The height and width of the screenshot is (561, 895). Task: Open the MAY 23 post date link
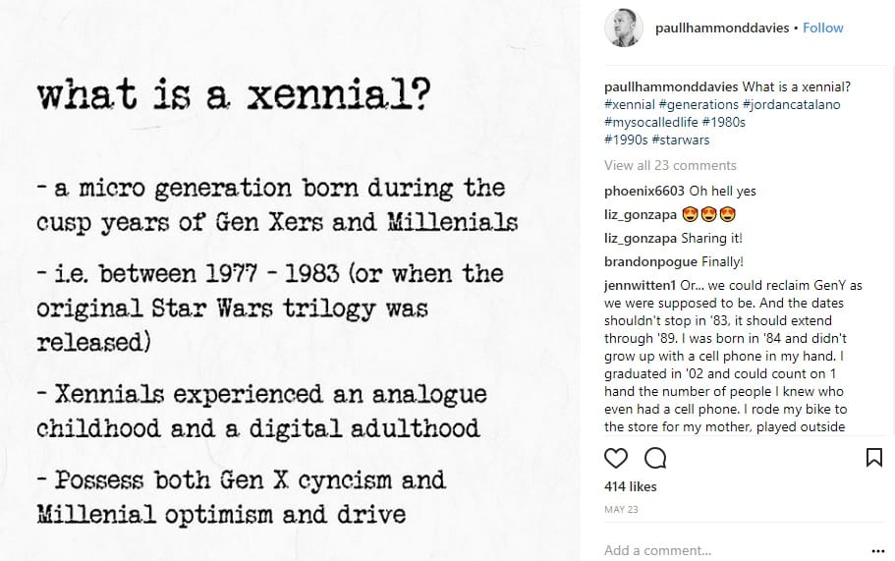(x=621, y=510)
